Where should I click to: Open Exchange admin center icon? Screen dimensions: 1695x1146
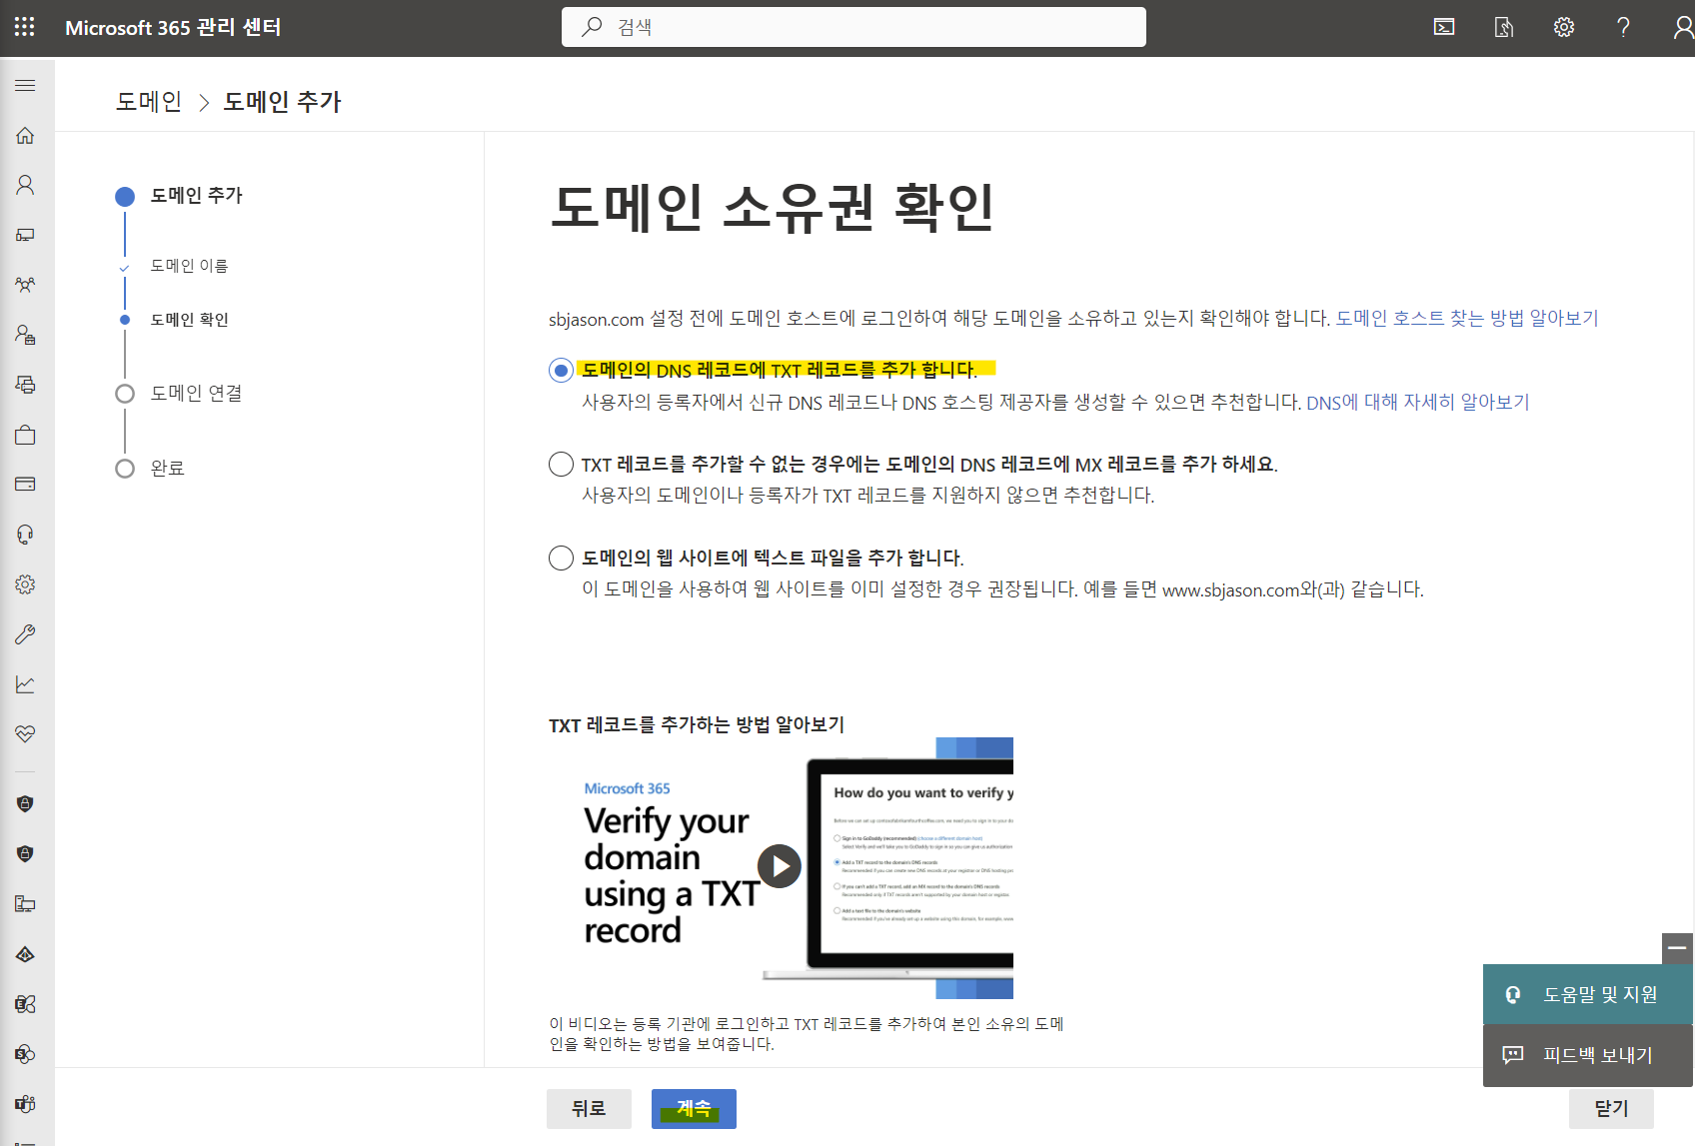(25, 1004)
